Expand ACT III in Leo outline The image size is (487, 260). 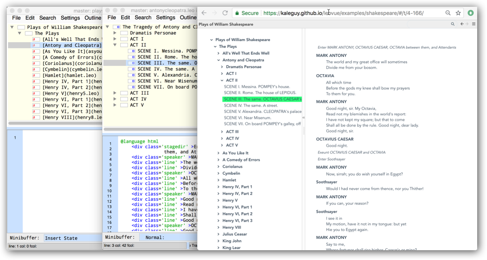click(115, 93)
